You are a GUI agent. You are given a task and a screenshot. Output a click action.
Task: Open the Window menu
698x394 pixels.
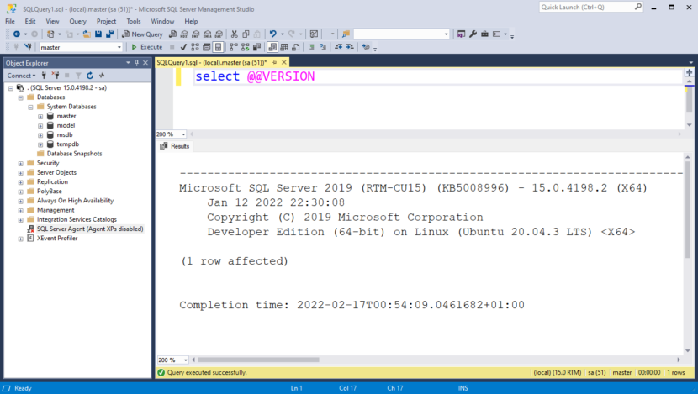[x=162, y=21]
